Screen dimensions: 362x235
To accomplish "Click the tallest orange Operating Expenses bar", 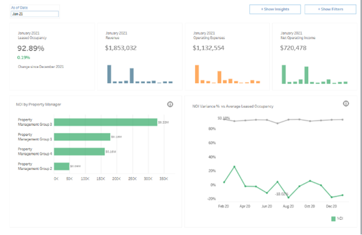I will 197,74.
